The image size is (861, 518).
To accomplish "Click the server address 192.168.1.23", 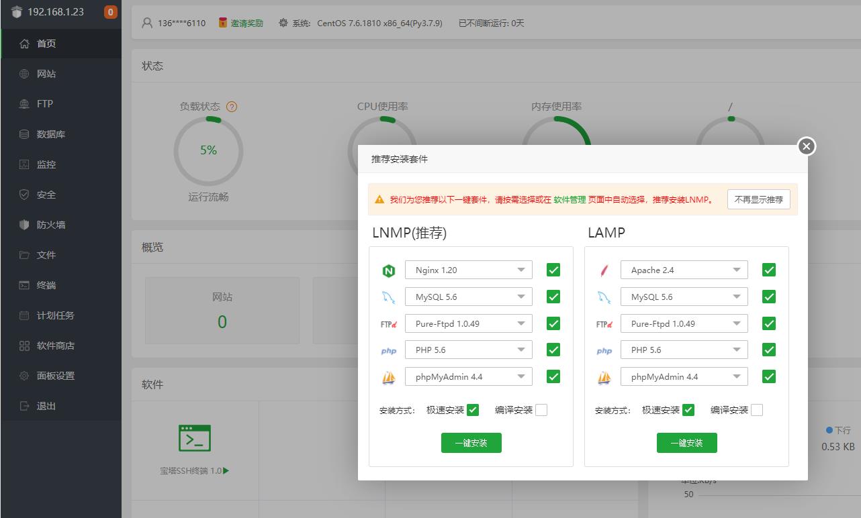I will click(56, 12).
